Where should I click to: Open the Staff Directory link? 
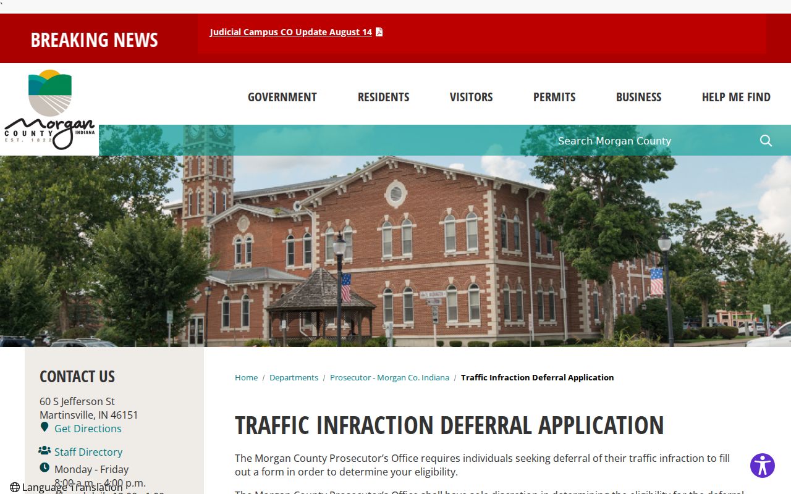pos(88,452)
